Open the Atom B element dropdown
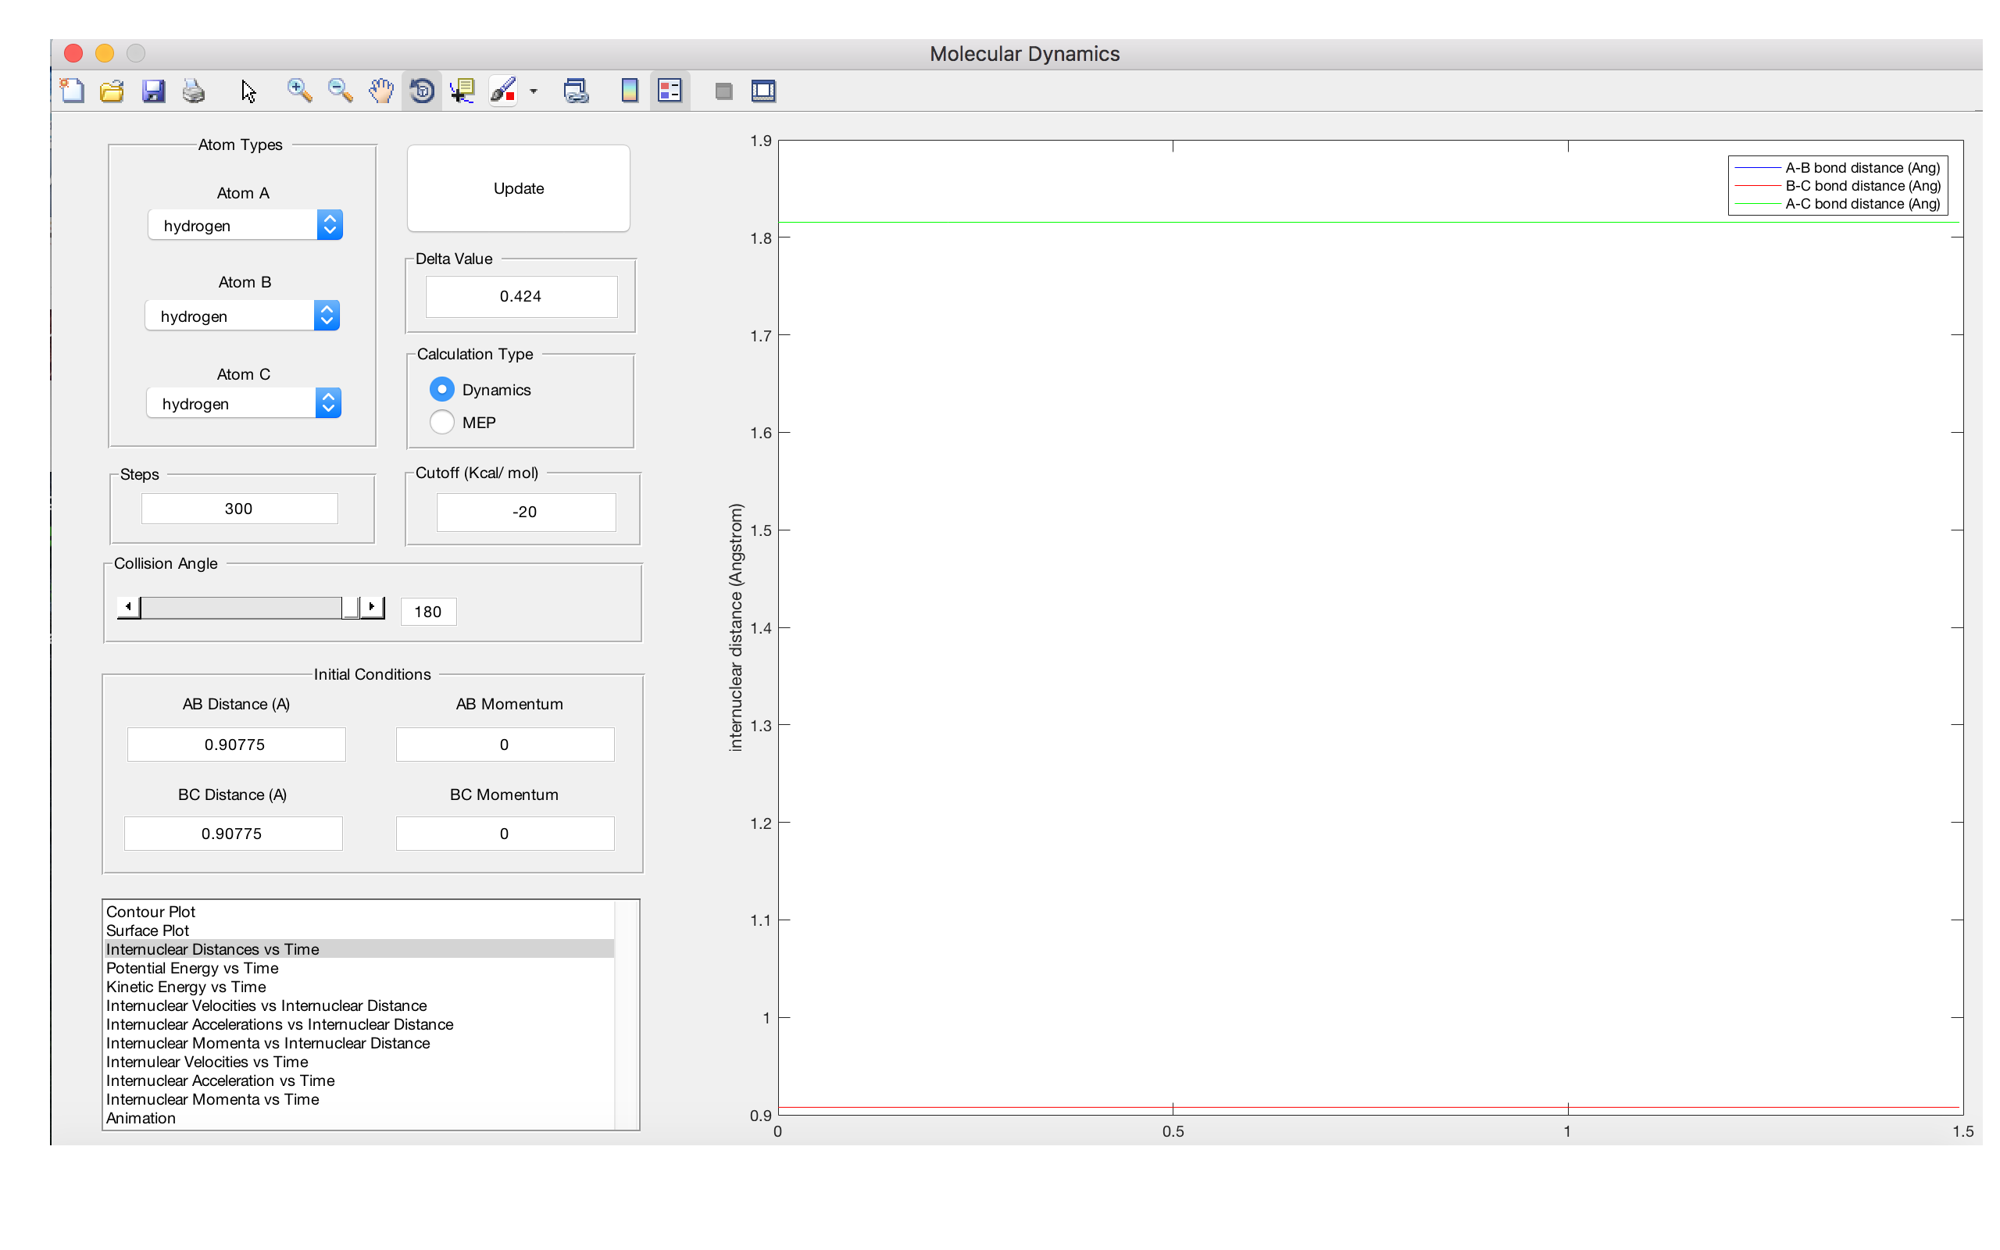 (242, 316)
